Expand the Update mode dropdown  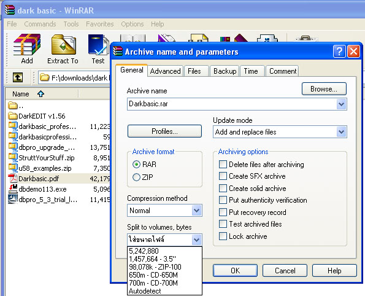(x=341, y=132)
